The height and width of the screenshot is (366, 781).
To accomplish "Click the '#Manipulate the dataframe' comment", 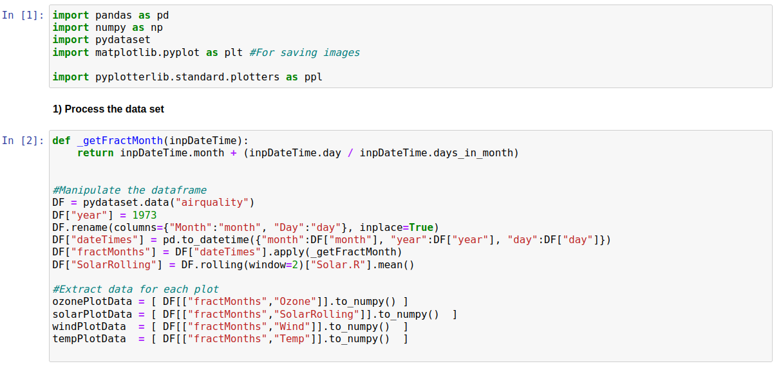I will point(129,190).
